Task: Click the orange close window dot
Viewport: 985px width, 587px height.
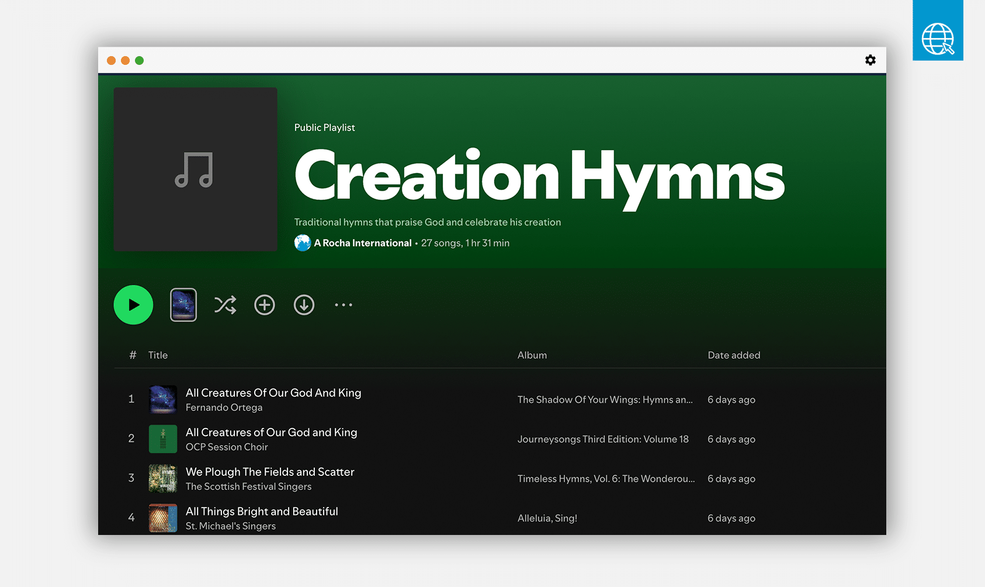Action: pos(111,60)
